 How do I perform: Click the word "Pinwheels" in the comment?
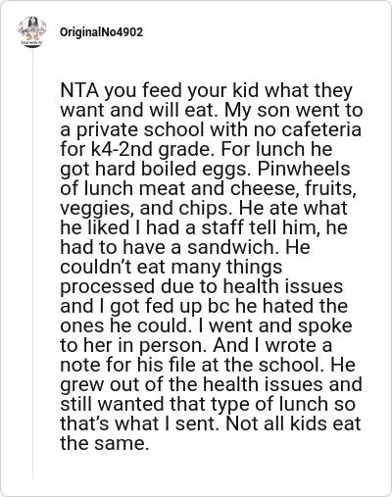coord(304,169)
